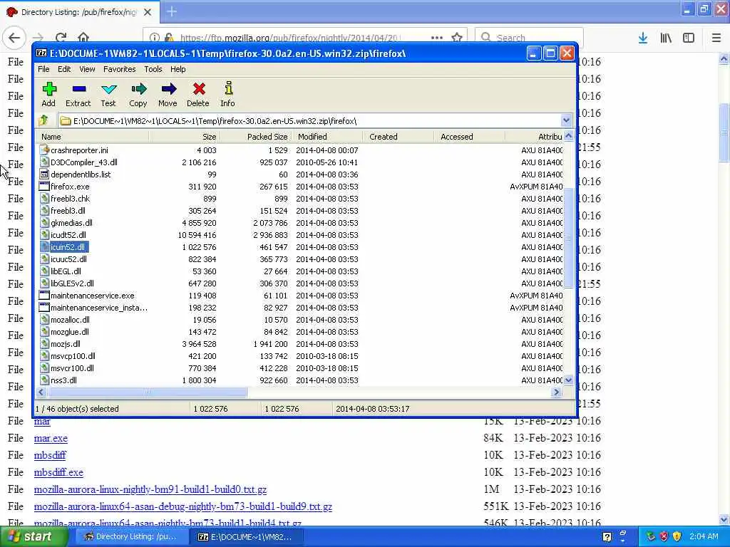
Task: Open Firefox downloads arrow icon
Action: pyautogui.click(x=643, y=38)
